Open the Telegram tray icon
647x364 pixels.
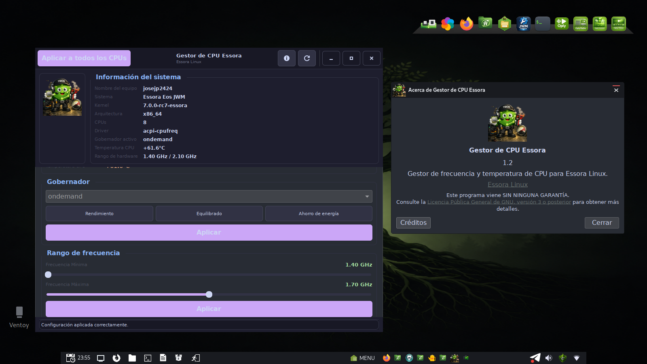[x=535, y=358]
